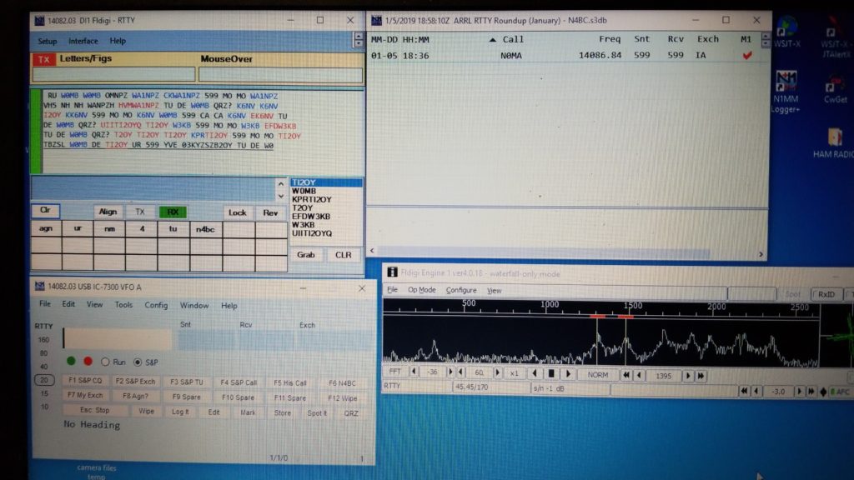Open Config menu in IC-7300 window
Screen dimensions: 854x480
(156, 305)
